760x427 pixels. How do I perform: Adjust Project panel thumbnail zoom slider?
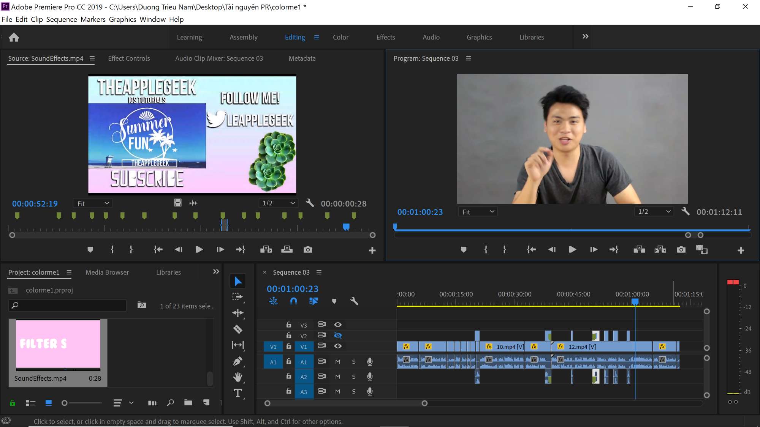(65, 403)
